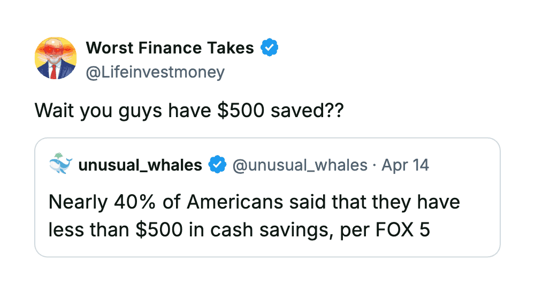This screenshot has width=535, height=292.
Task: Open the Apr 14 timestamp
Action: (x=405, y=165)
